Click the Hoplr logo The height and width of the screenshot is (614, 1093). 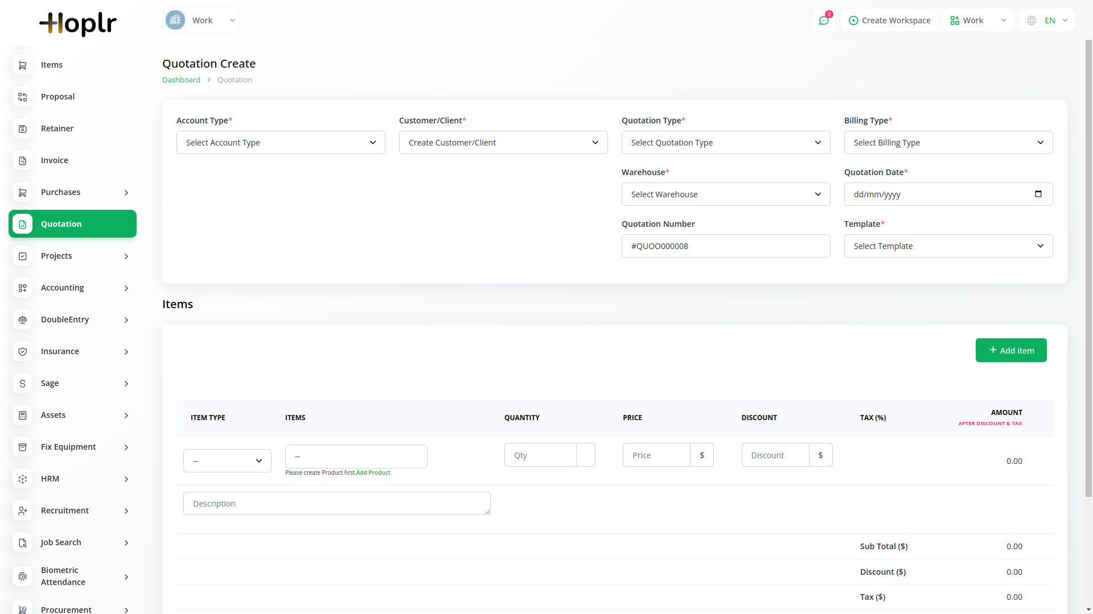77,23
